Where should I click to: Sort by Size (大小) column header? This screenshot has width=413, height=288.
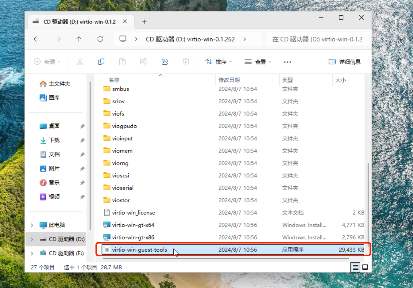pos(340,80)
